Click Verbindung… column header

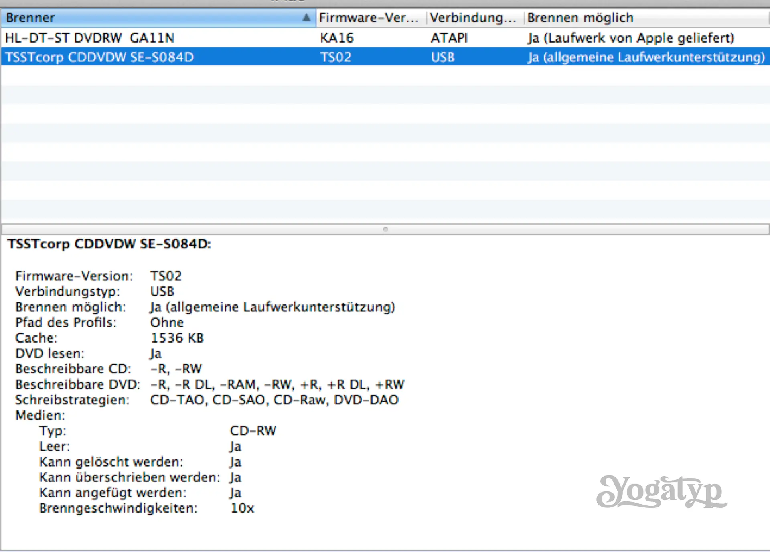pos(473,18)
